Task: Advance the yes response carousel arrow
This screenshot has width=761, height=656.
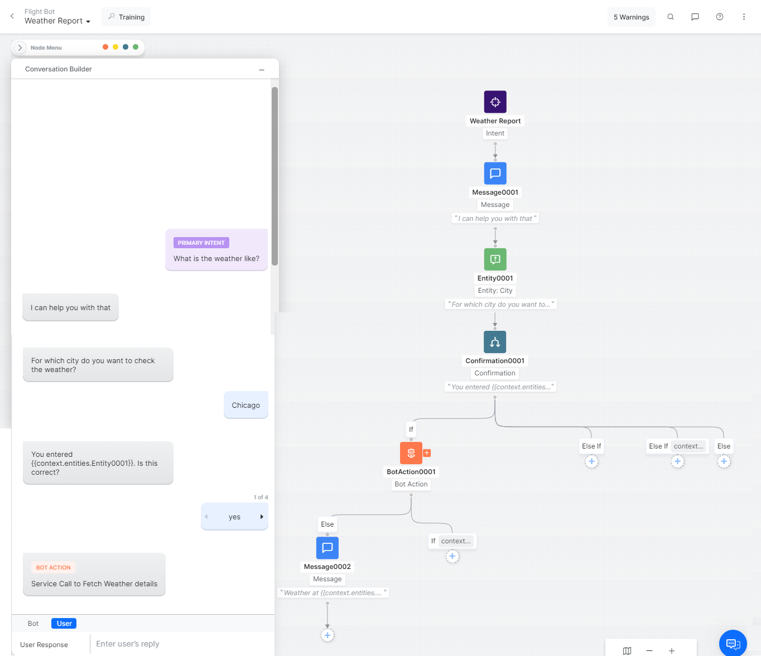Action: click(x=263, y=517)
